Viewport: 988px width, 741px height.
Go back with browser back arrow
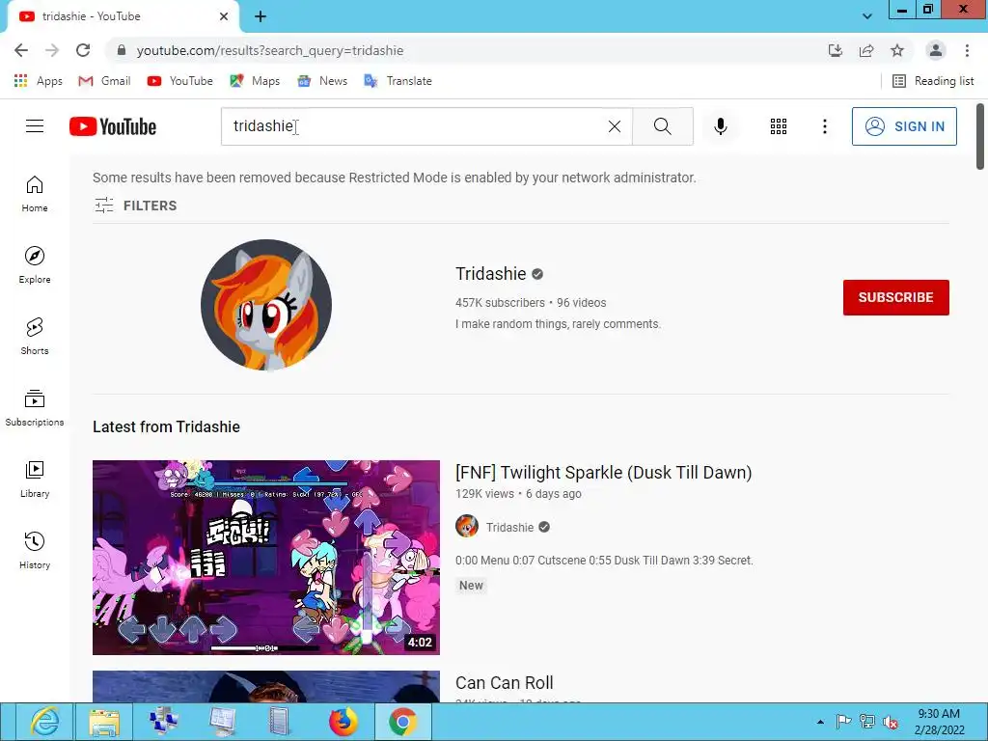[21, 50]
